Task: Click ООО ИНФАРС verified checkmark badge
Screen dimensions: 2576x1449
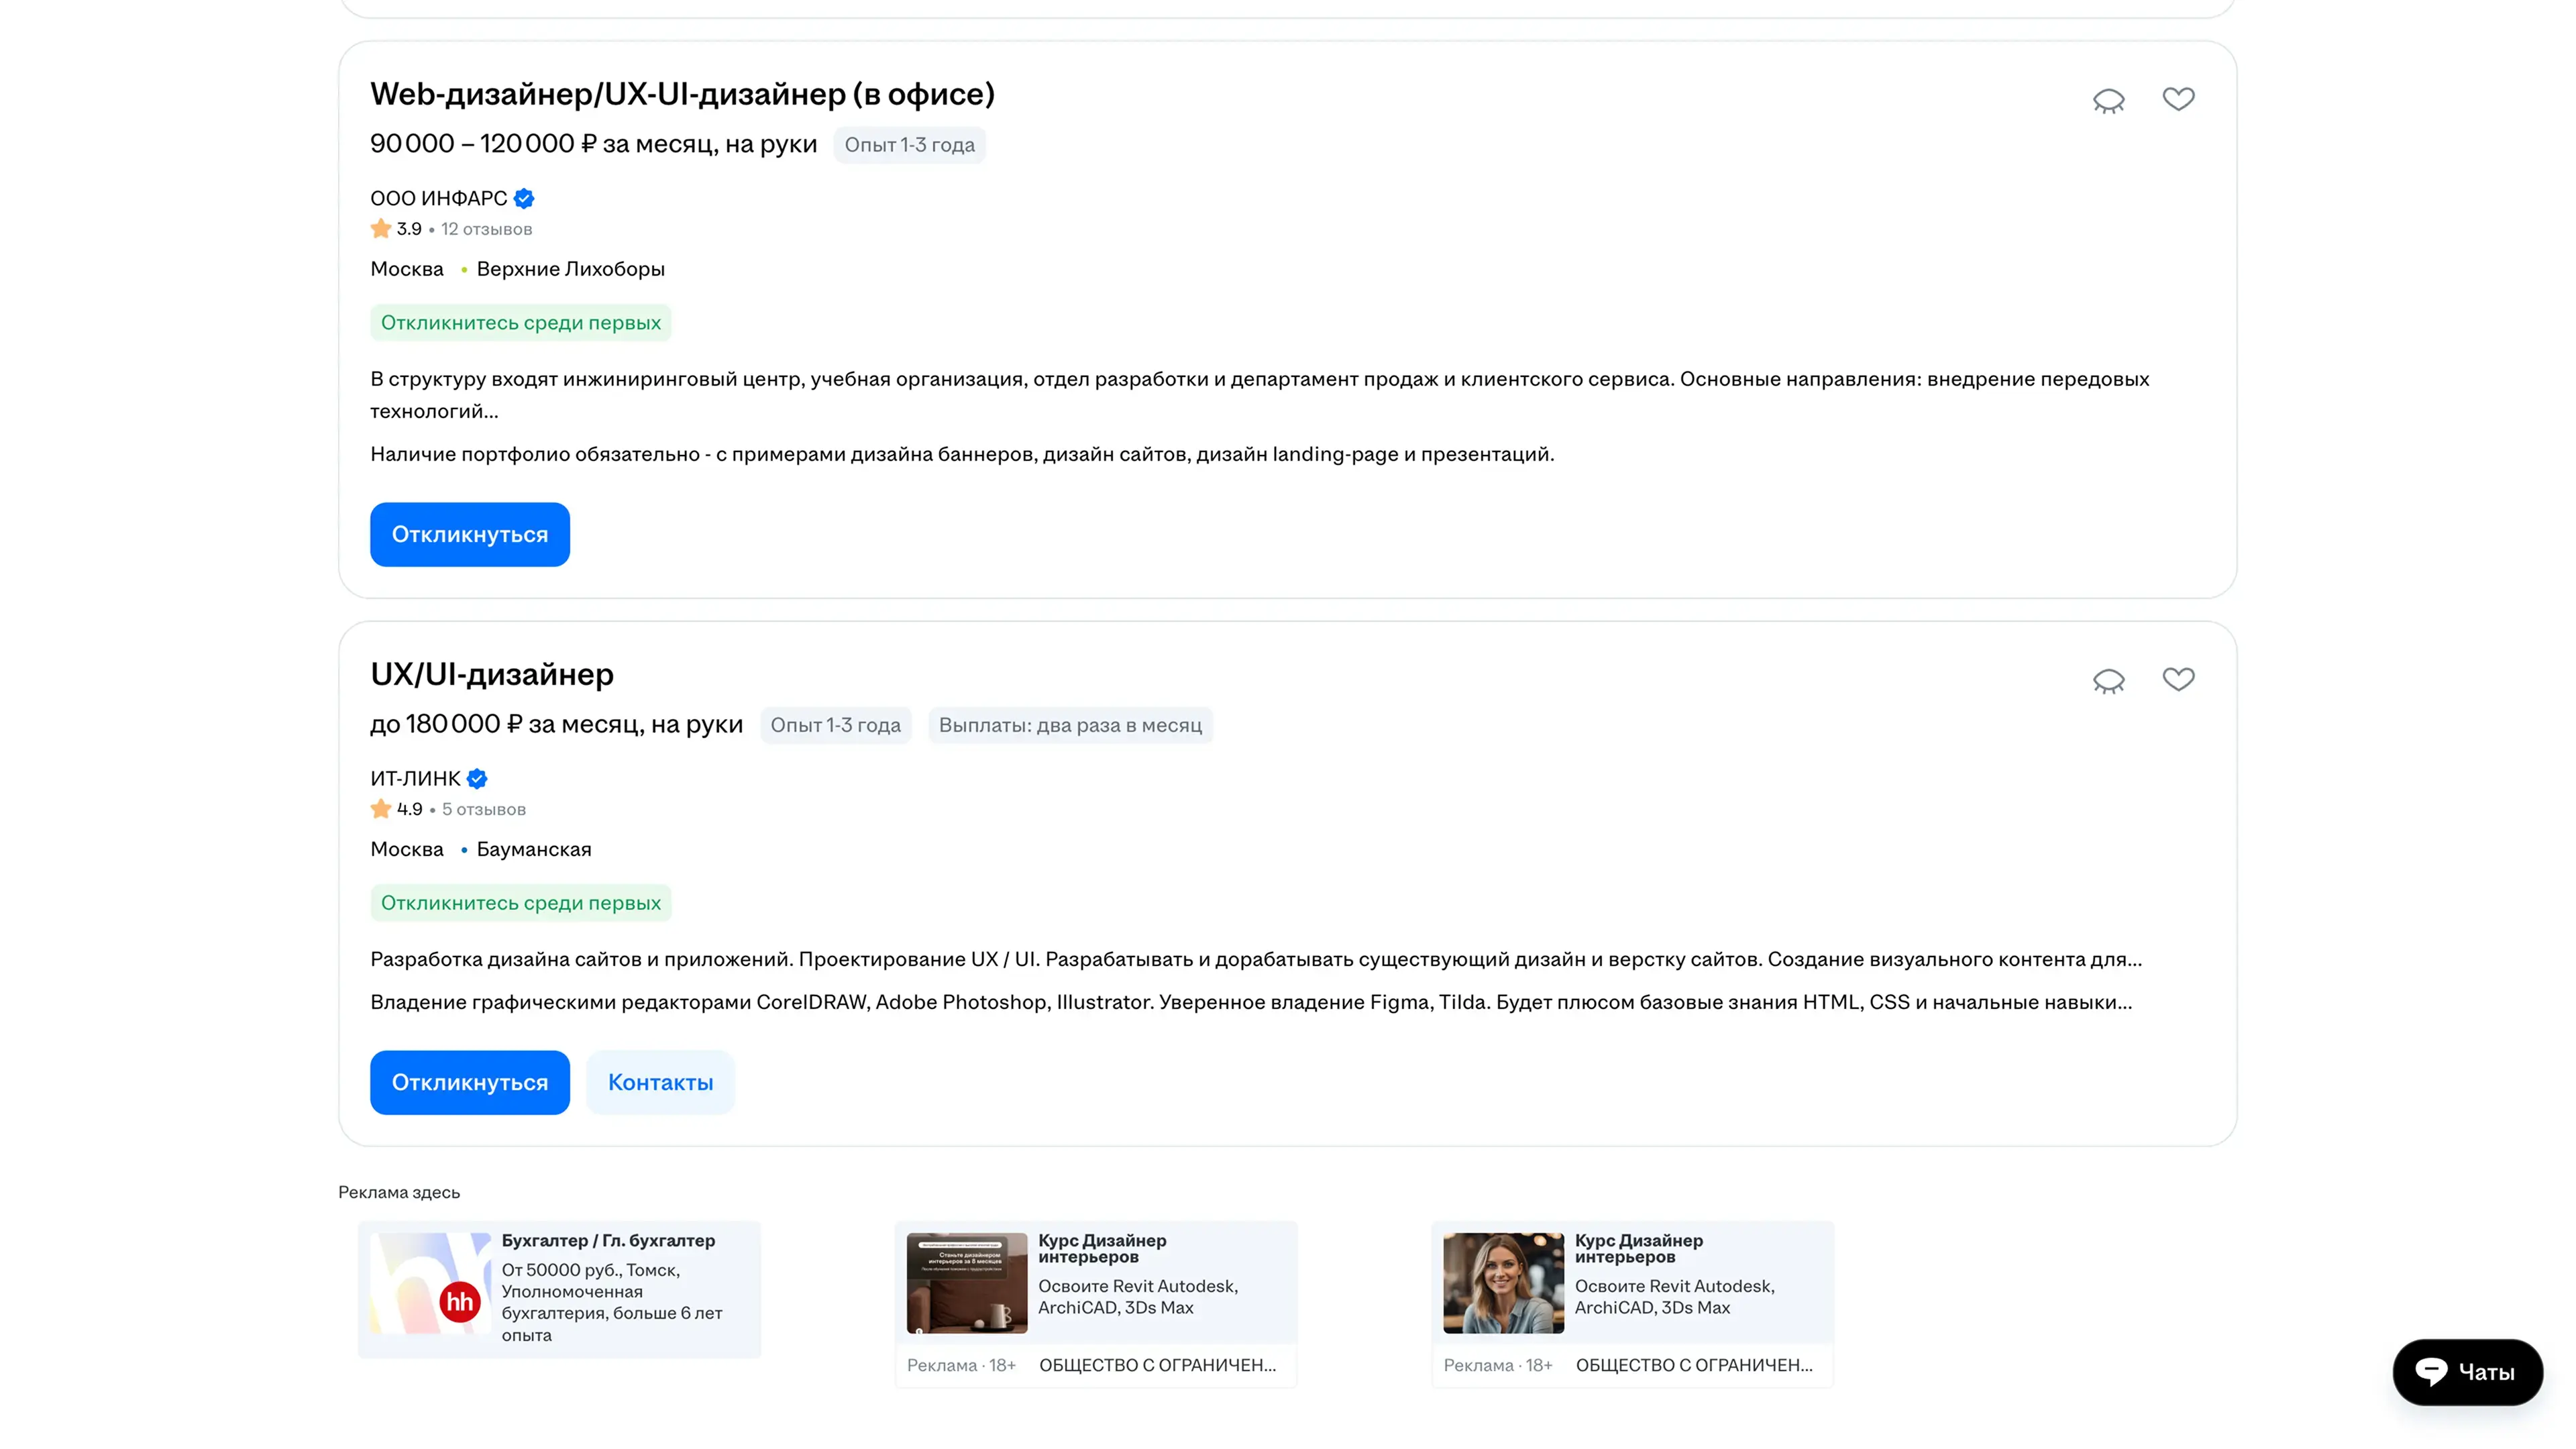Action: pos(524,198)
